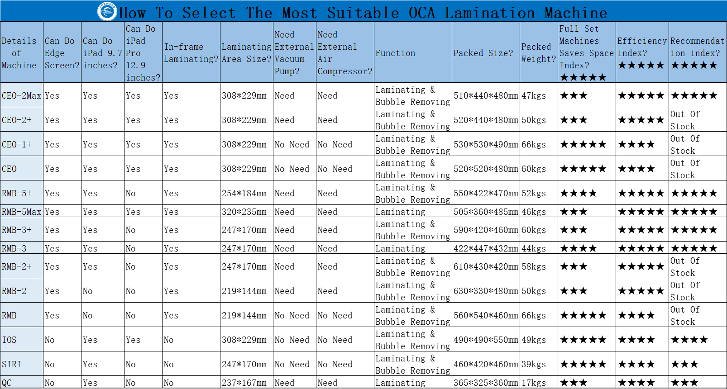Select the 'In-frame Laminating?' header cell
This screenshot has height=389, width=727.
[x=191, y=53]
